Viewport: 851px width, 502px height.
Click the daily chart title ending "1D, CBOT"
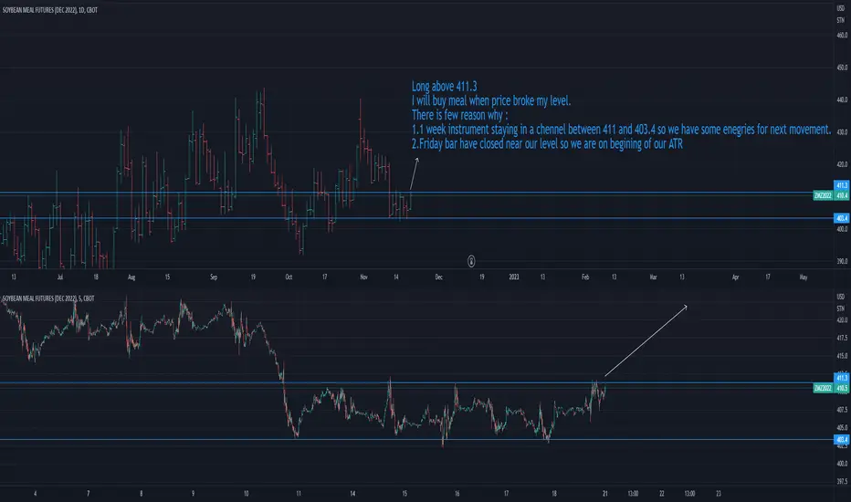coord(50,10)
